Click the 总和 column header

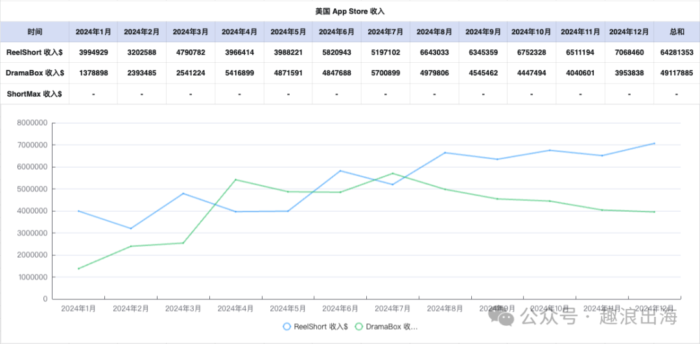[677, 32]
